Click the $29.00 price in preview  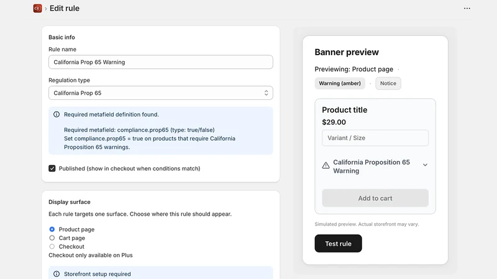[x=334, y=122]
